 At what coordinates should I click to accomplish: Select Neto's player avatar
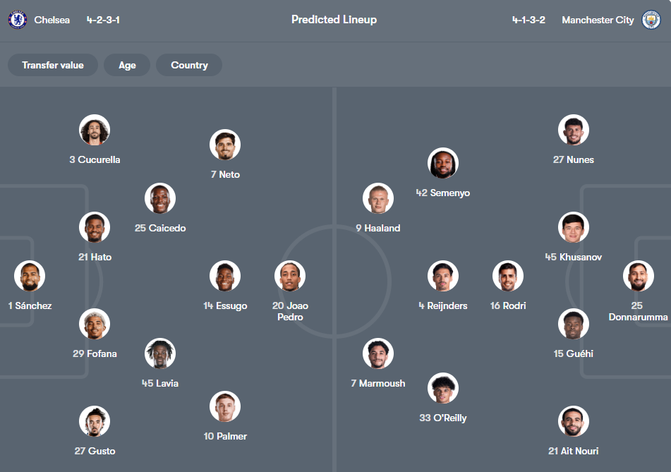click(x=225, y=145)
